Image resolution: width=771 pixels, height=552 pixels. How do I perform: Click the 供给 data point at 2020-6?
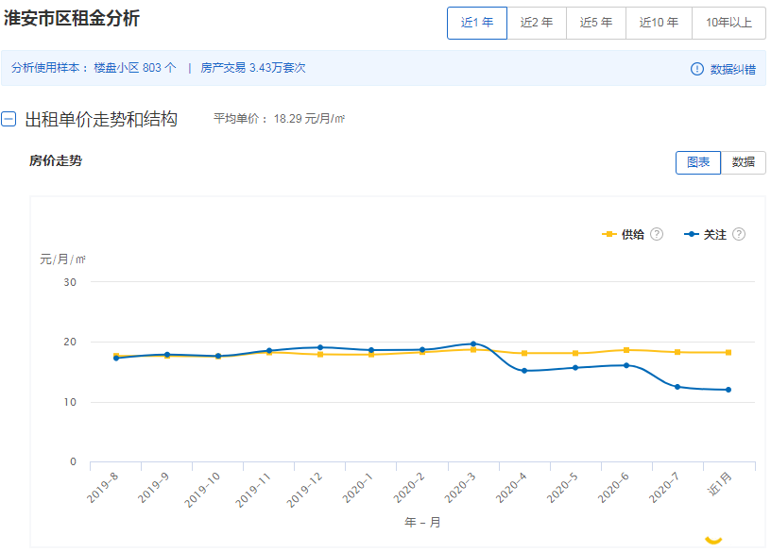pos(626,350)
